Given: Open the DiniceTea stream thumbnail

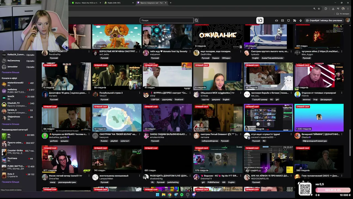Looking at the screenshot, I should pyautogui.click(x=66, y=159).
